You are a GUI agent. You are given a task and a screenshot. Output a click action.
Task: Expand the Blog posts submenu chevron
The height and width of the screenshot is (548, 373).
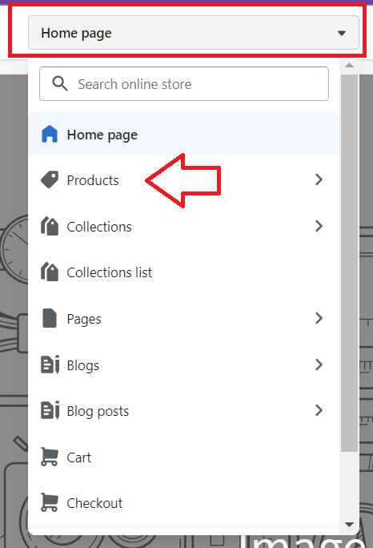[319, 410]
